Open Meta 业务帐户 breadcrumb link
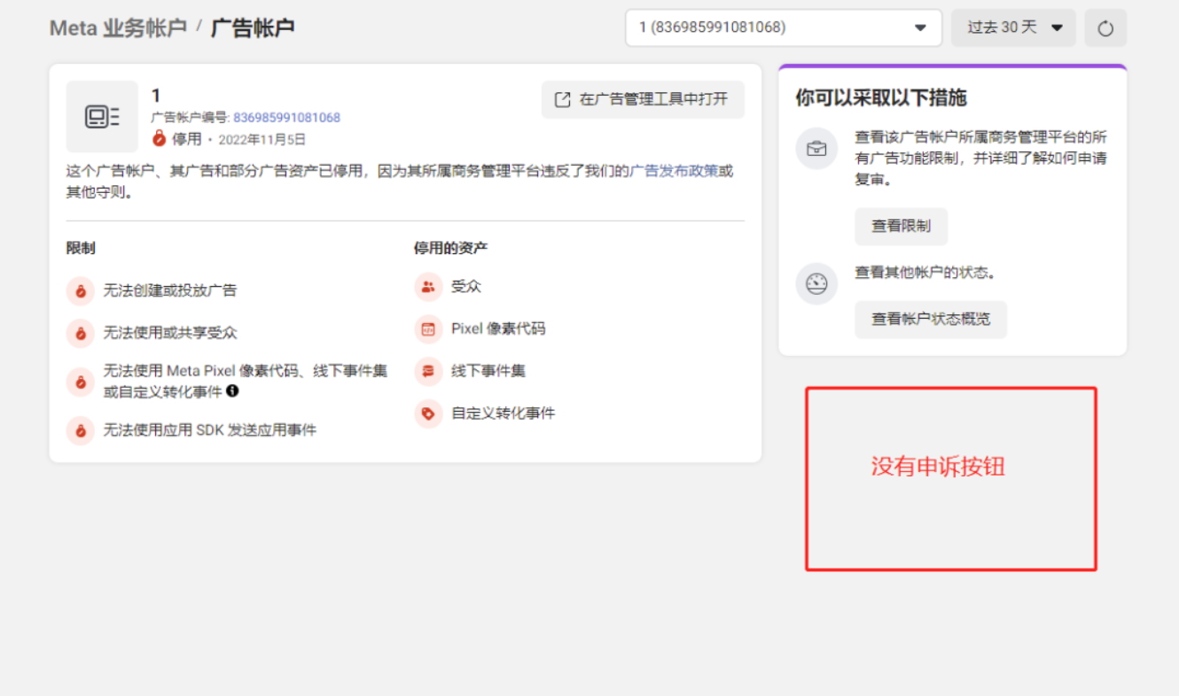This screenshot has height=696, width=1179. tap(118, 28)
